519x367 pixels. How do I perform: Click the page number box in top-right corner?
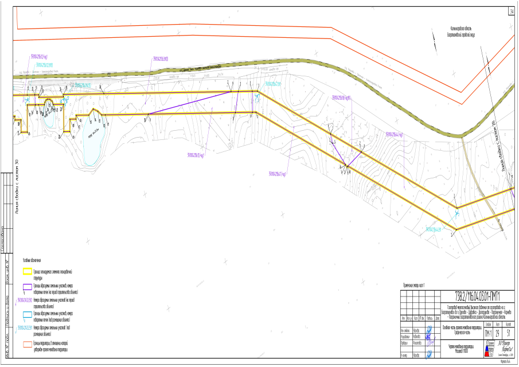click(510, 11)
